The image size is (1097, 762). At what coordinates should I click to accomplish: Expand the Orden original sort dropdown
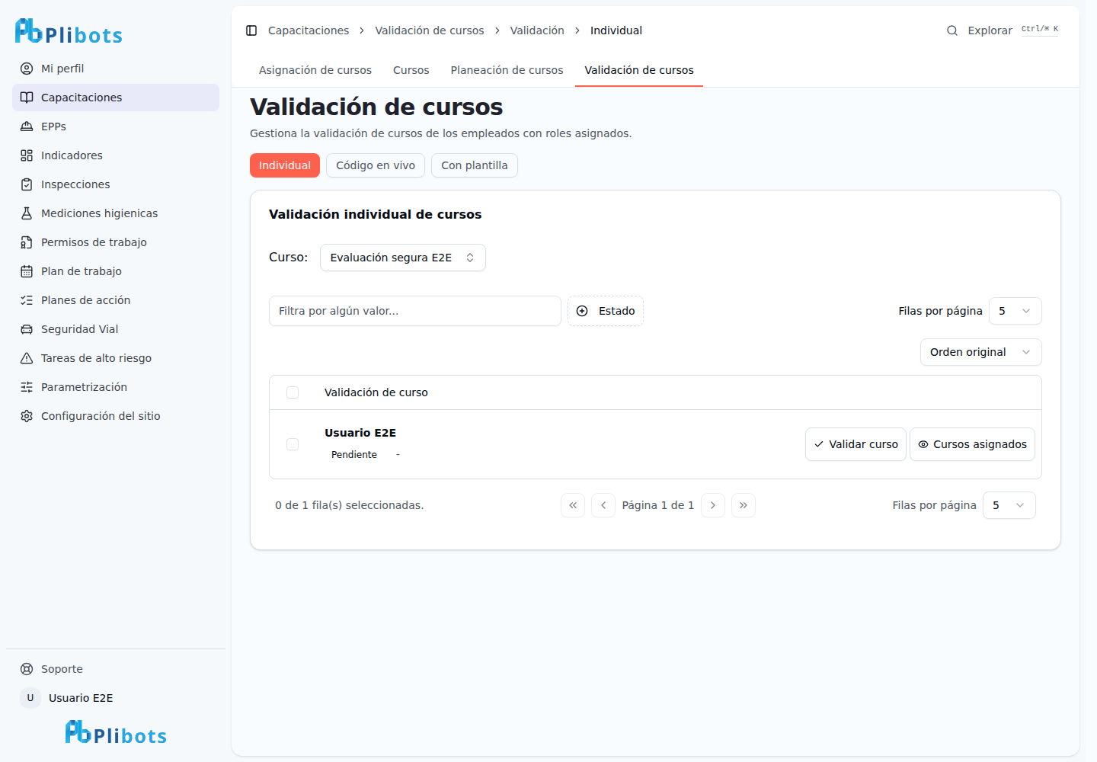pos(981,352)
